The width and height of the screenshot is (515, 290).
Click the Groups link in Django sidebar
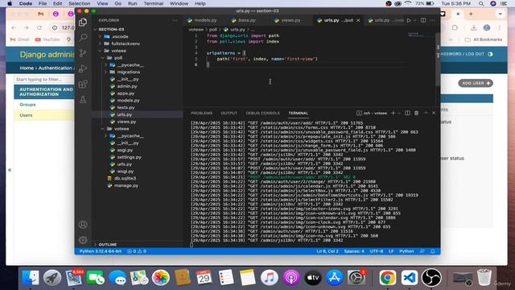pyautogui.click(x=27, y=105)
